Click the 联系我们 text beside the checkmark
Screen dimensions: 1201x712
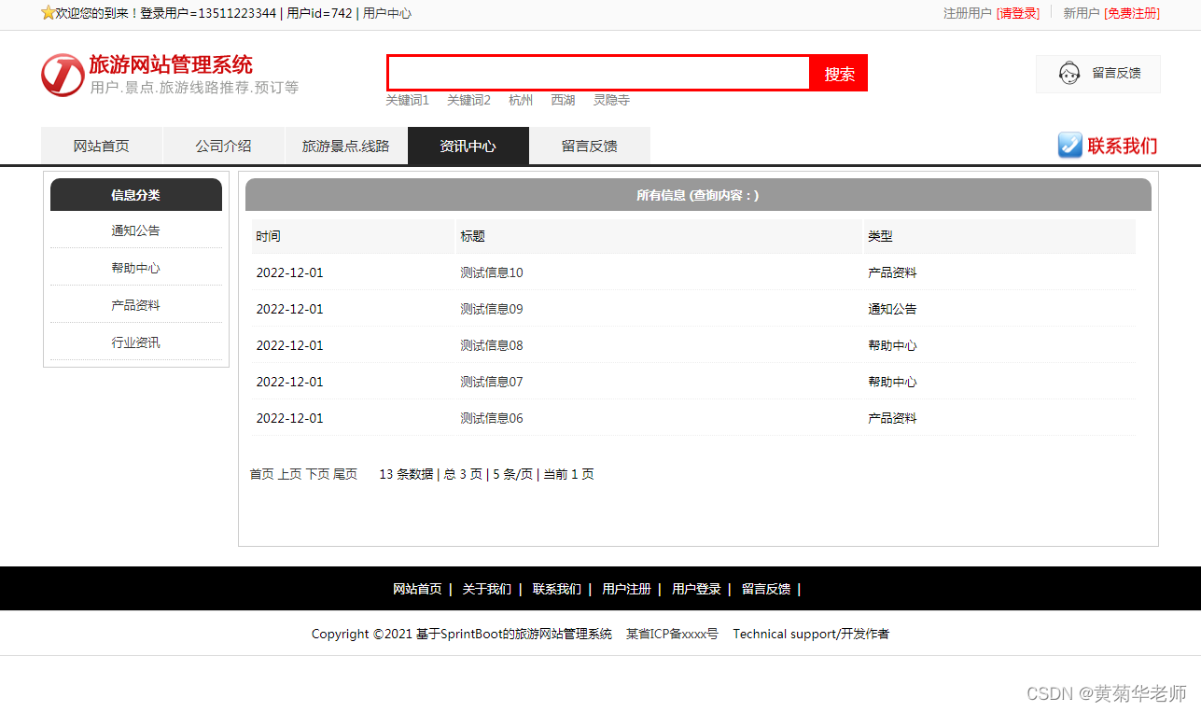click(x=1123, y=146)
